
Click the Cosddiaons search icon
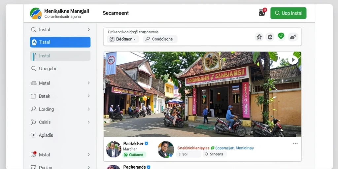tap(148, 39)
